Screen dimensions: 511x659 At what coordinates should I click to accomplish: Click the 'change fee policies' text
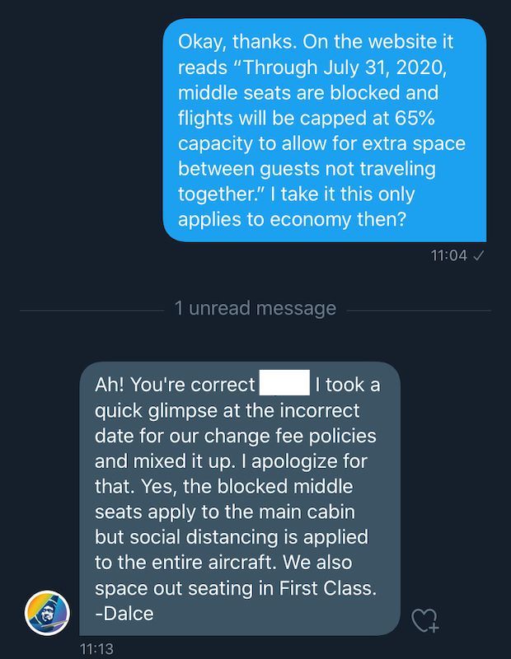290,436
